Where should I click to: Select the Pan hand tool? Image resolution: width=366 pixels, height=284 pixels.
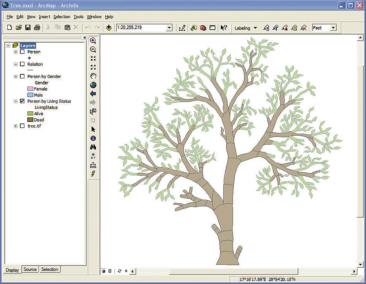pyautogui.click(x=93, y=76)
